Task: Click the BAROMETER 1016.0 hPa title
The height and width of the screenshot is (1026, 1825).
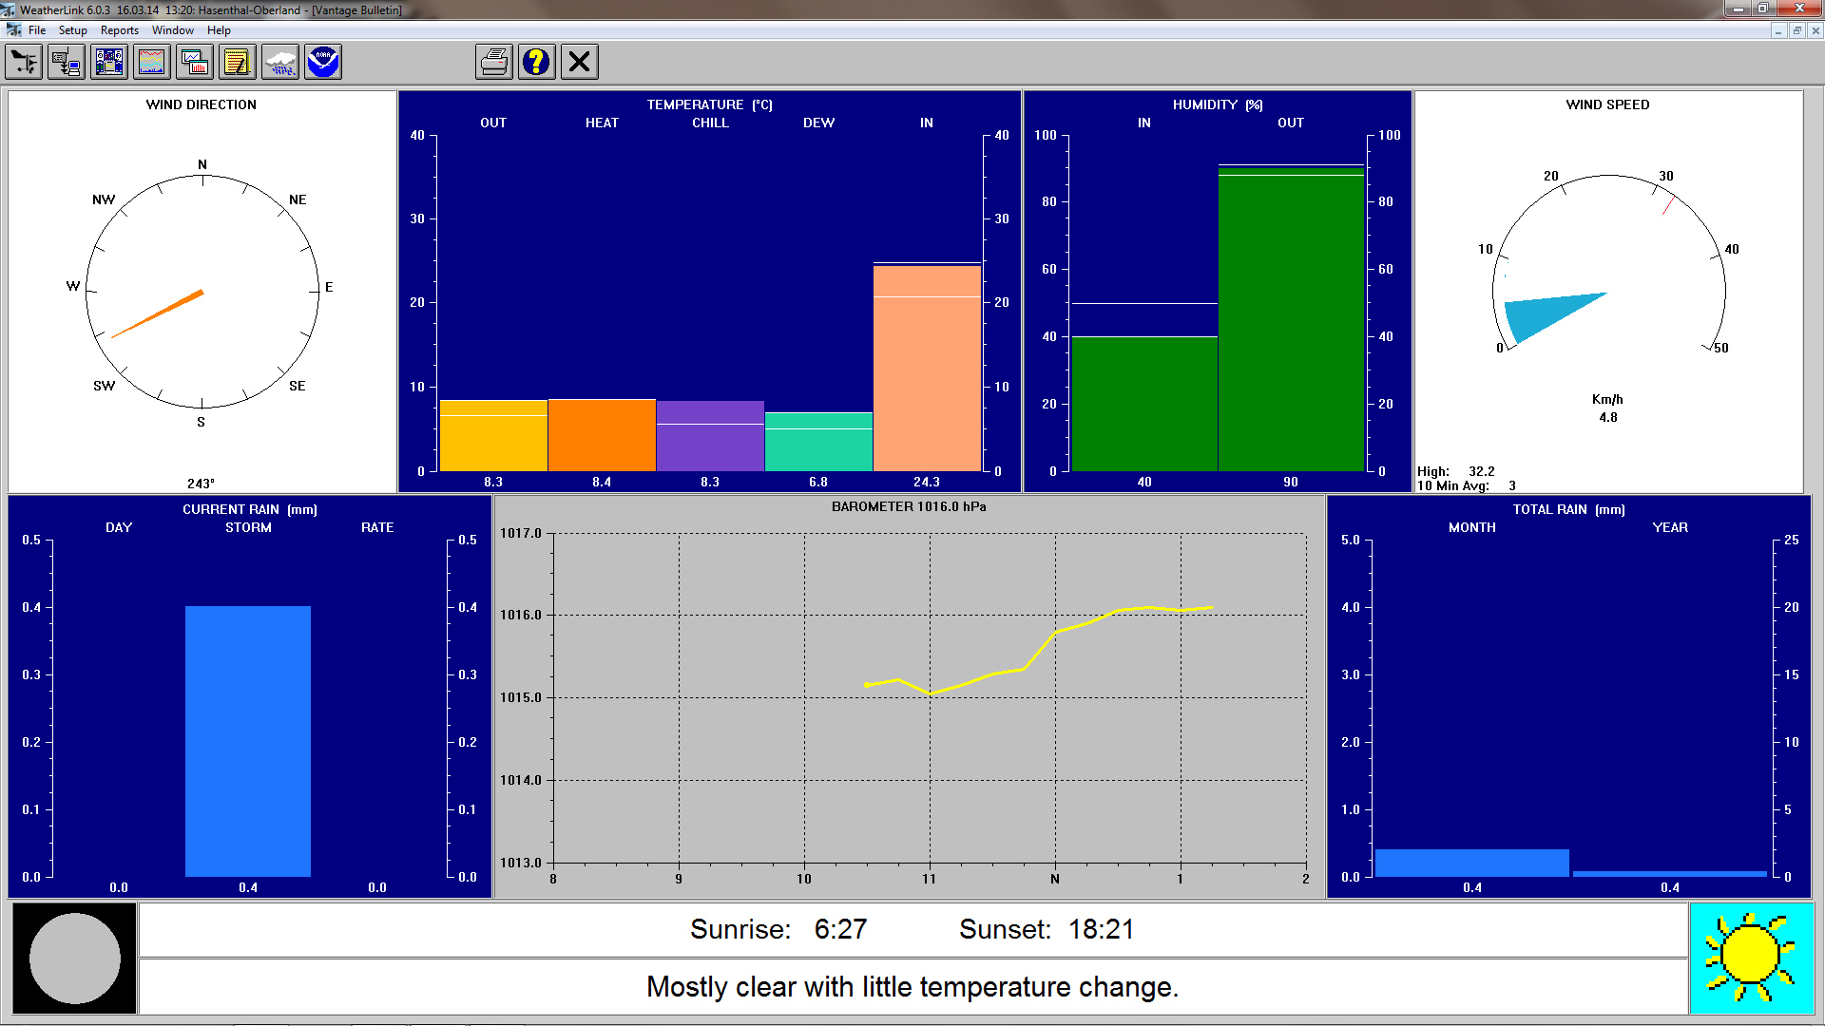Action: (909, 506)
